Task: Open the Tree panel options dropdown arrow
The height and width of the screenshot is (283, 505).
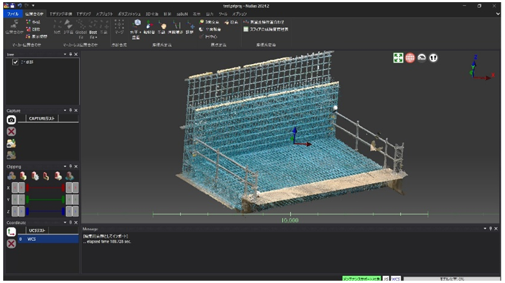Action: point(65,55)
